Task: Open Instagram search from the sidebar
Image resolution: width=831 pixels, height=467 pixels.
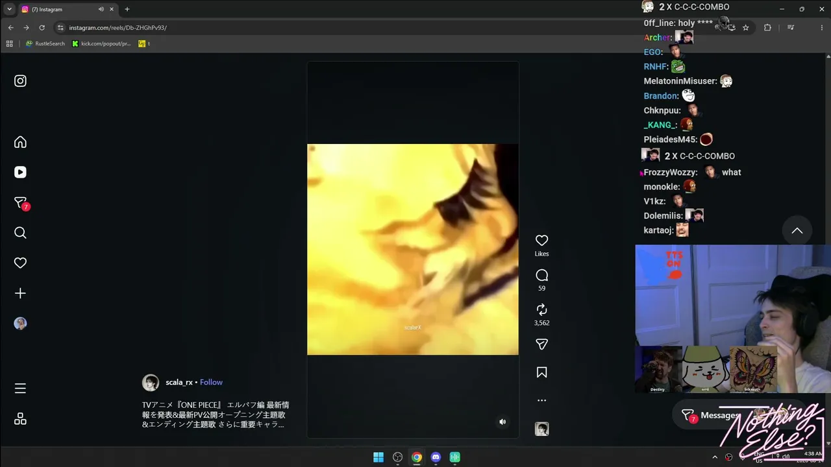Action: (x=20, y=233)
